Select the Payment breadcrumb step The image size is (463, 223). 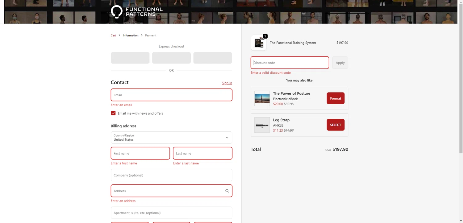pyautogui.click(x=151, y=35)
